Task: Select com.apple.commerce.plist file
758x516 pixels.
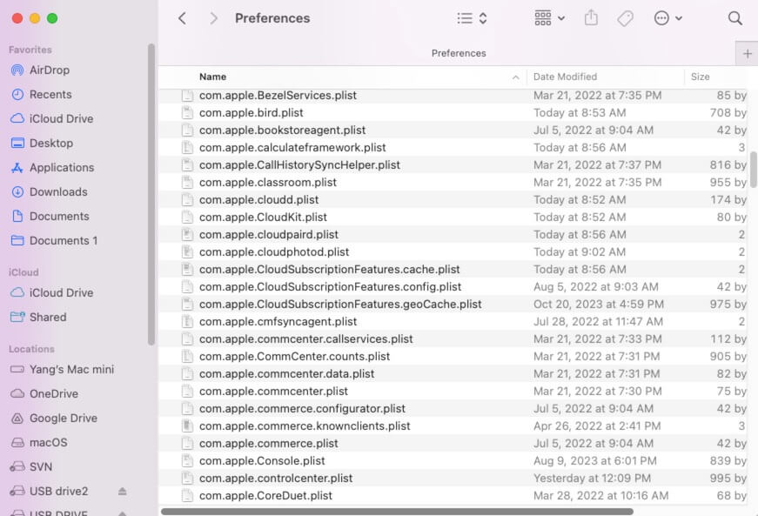Action: (269, 444)
